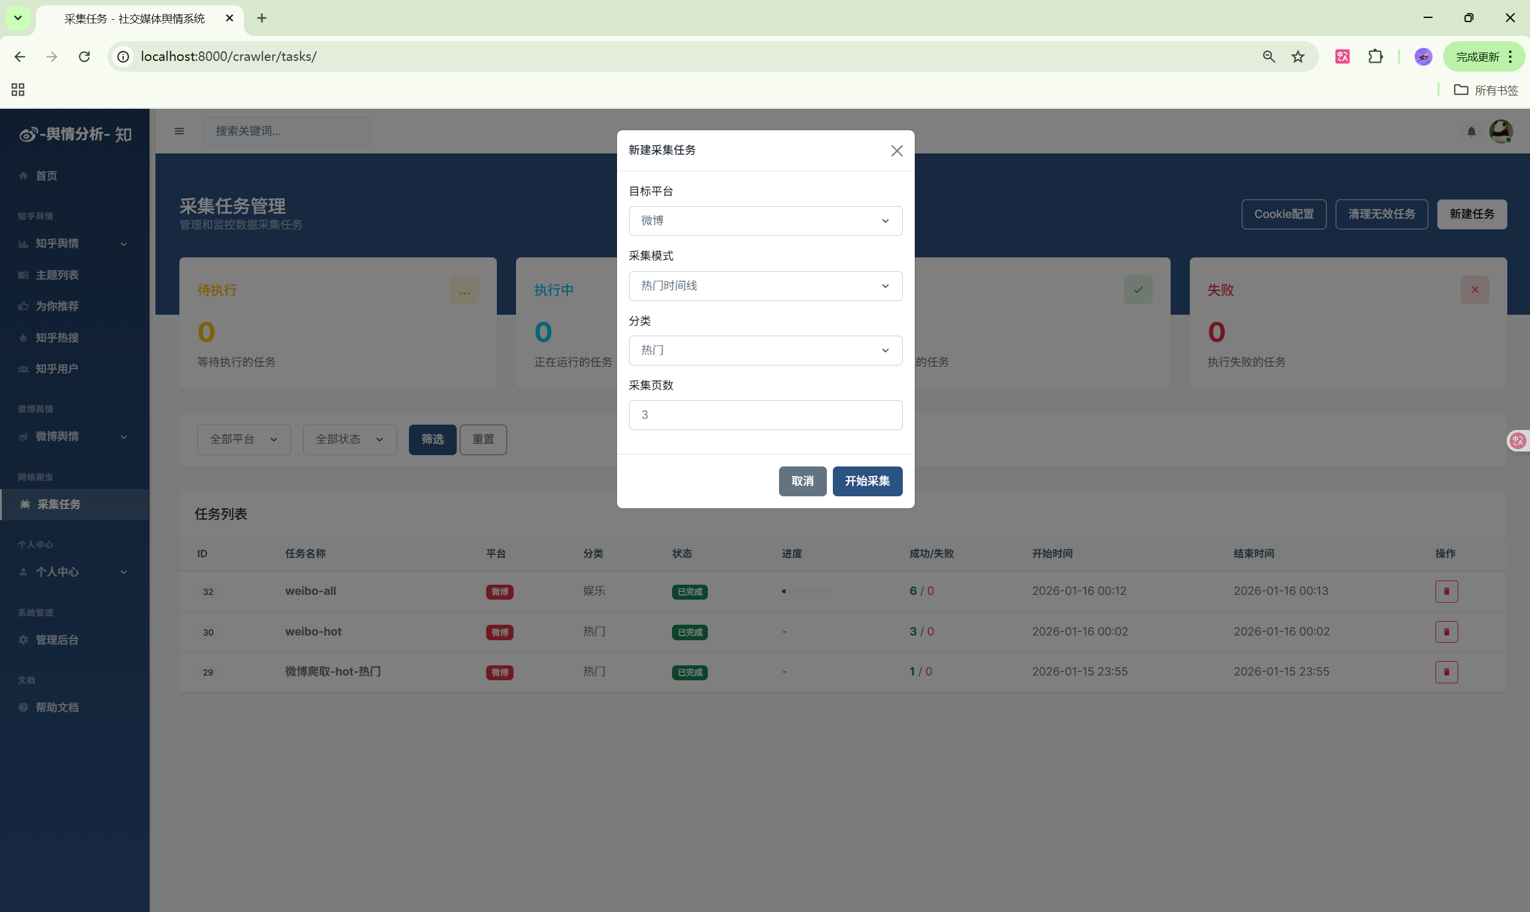Open the 目标平台 dropdown showing 微博
Viewport: 1530px width, 912px height.
click(x=765, y=220)
